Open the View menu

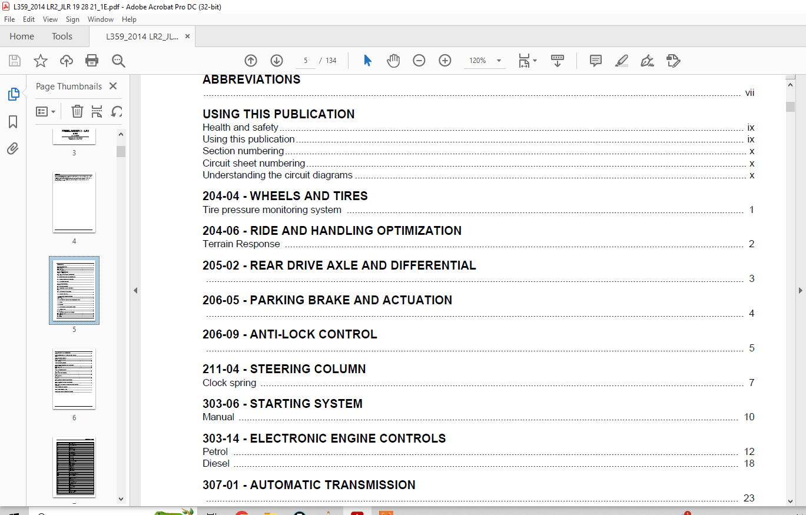[51, 19]
